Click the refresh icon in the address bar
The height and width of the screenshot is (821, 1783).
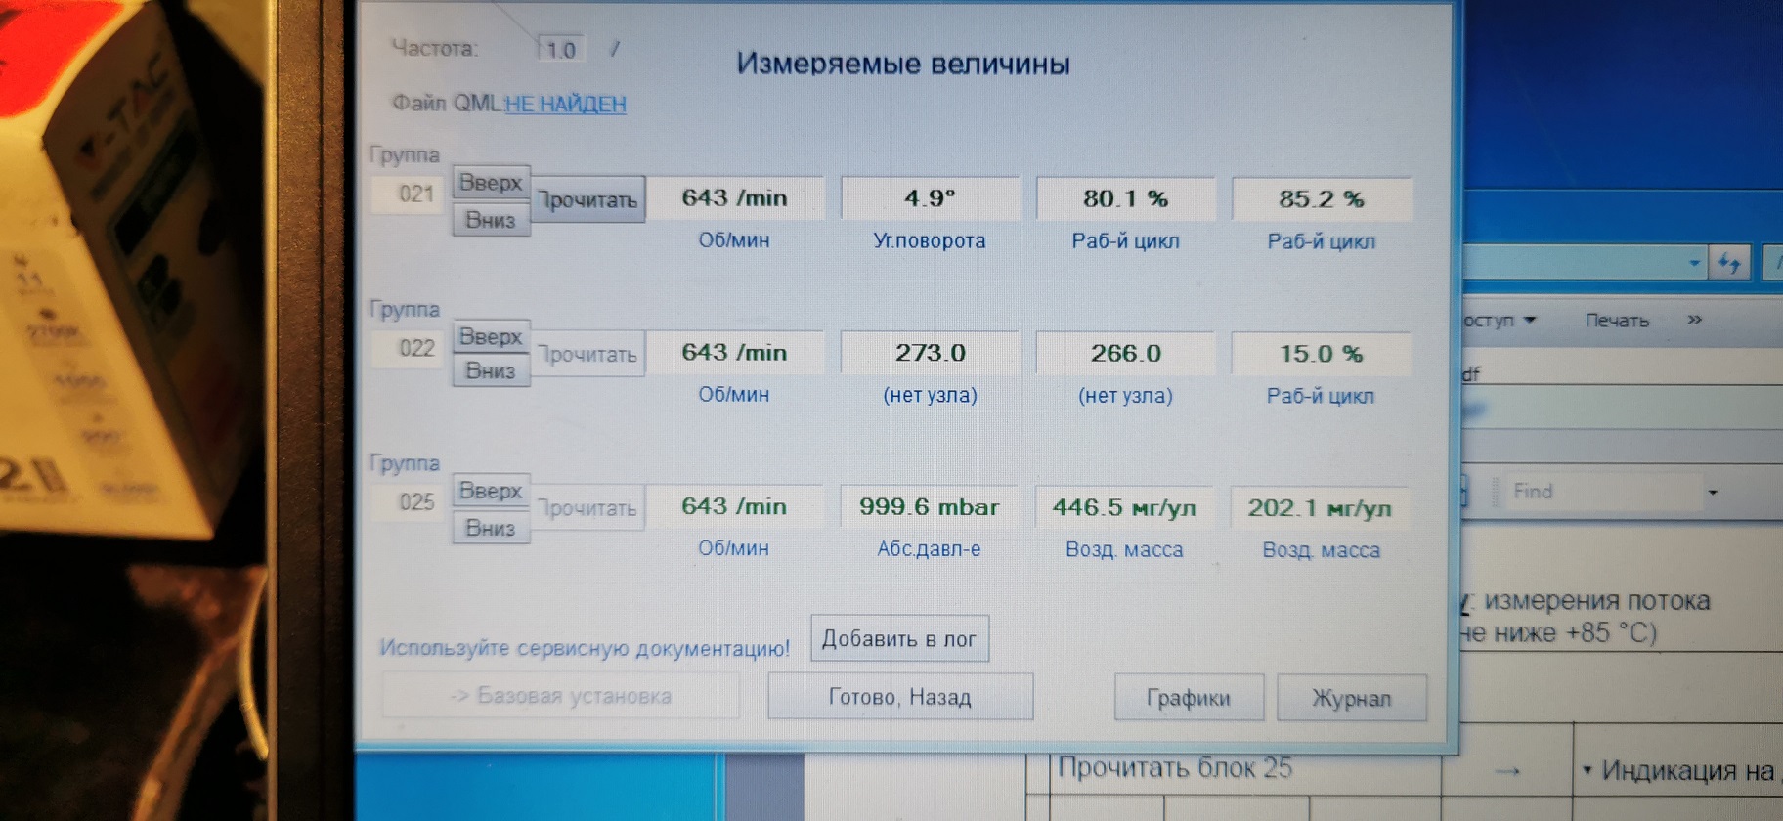[1728, 262]
